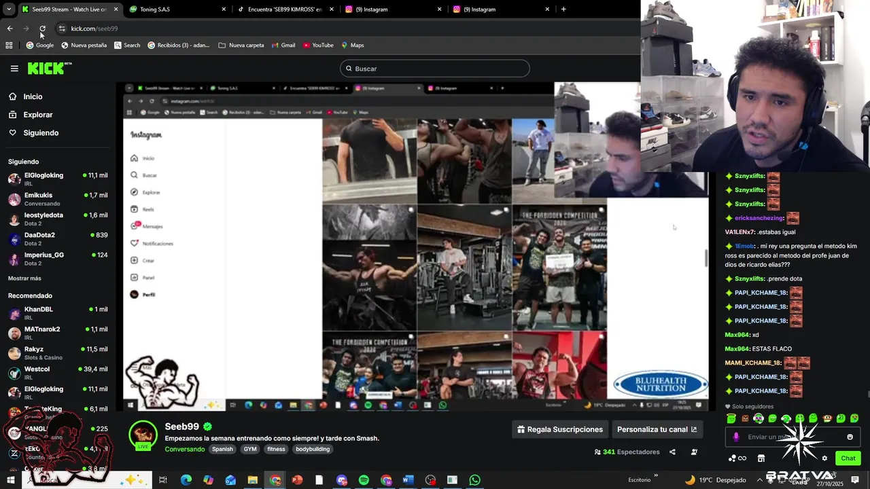Open MATnarok2 recommended channel
The height and width of the screenshot is (489, 870).
(58, 333)
